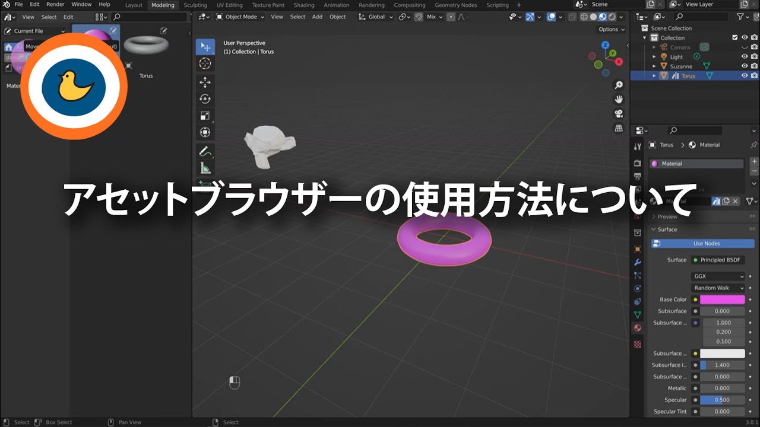Open the Global transform orientation dropdown
The height and width of the screenshot is (427, 760).
tap(376, 17)
